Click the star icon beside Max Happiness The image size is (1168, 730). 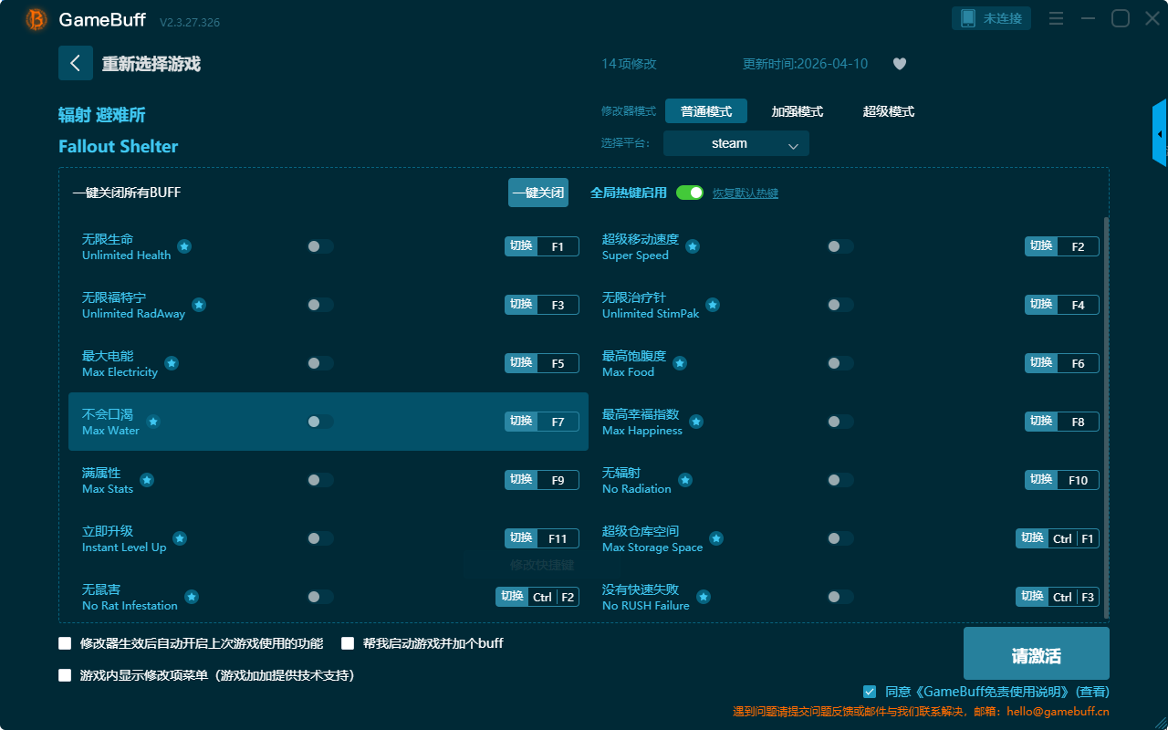(x=696, y=422)
